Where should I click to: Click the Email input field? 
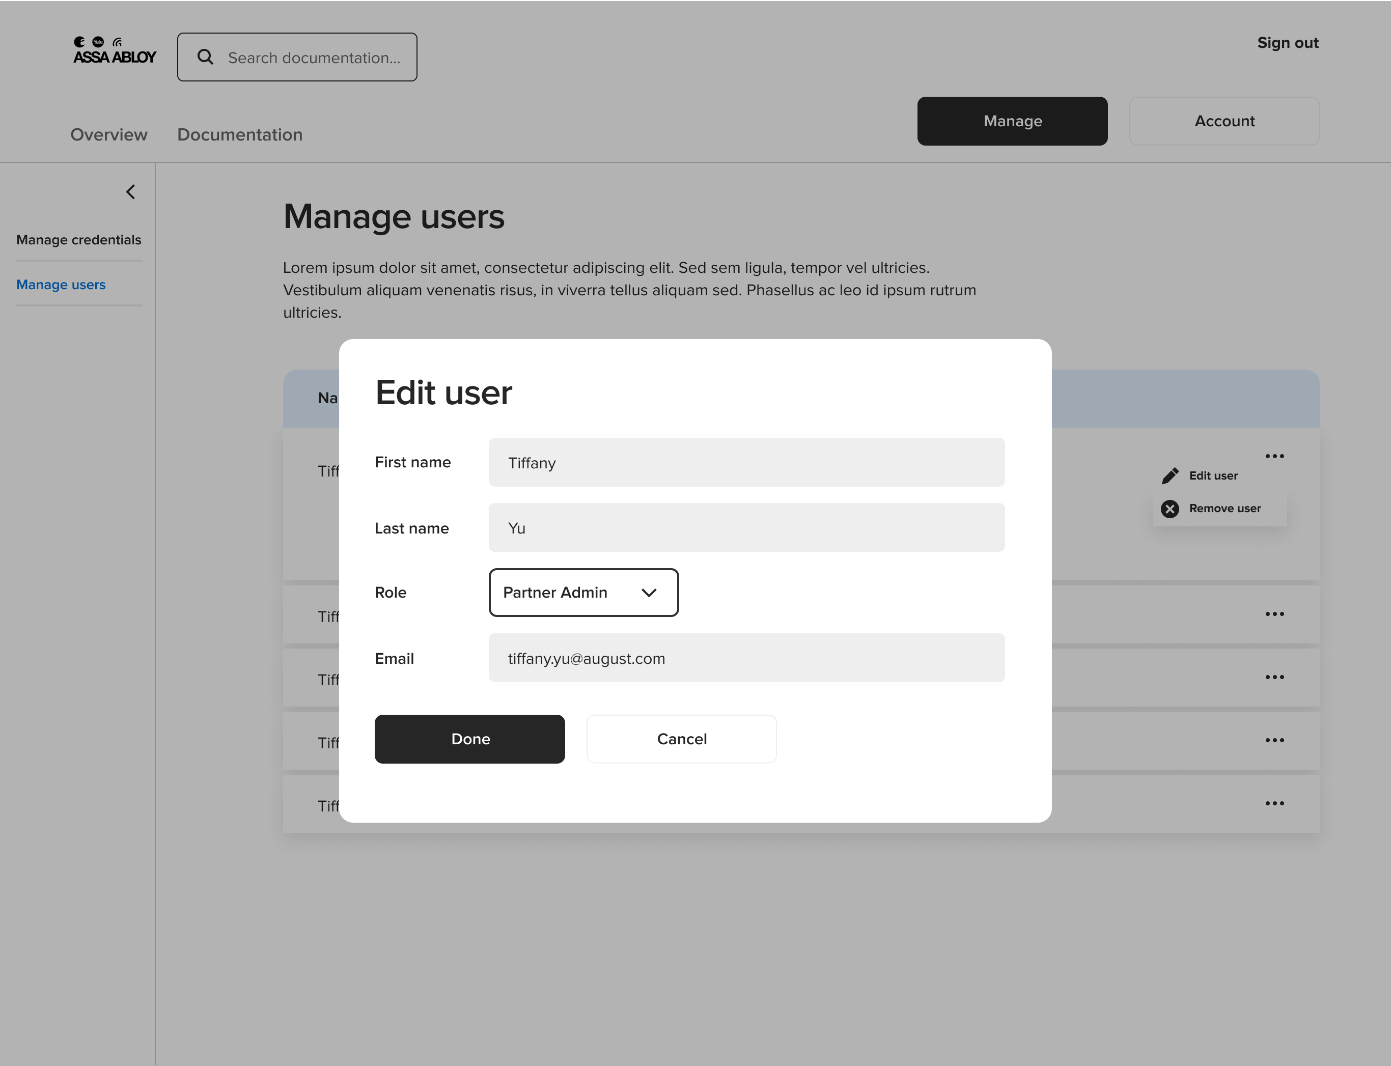pos(746,658)
